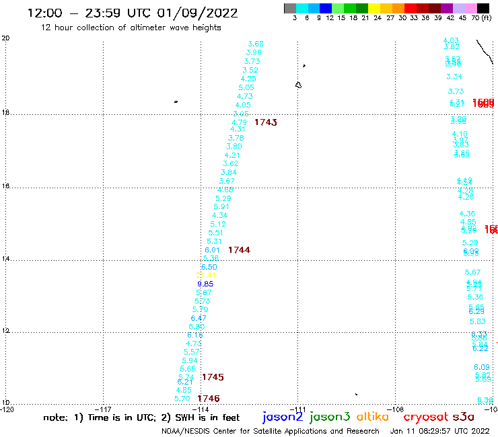Click the gray swatch in the color scale
The height and width of the screenshot is (437, 498).
[x=290, y=8]
